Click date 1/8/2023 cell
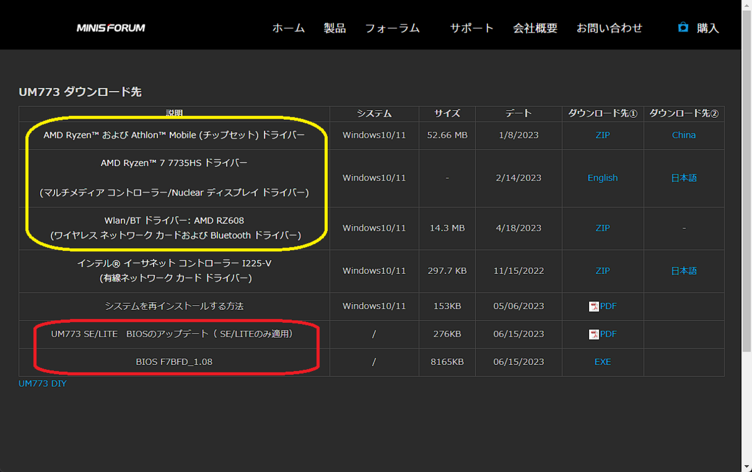This screenshot has height=472, width=752. 518,135
